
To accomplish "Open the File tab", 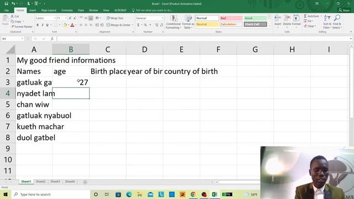I will (x=7, y=11).
